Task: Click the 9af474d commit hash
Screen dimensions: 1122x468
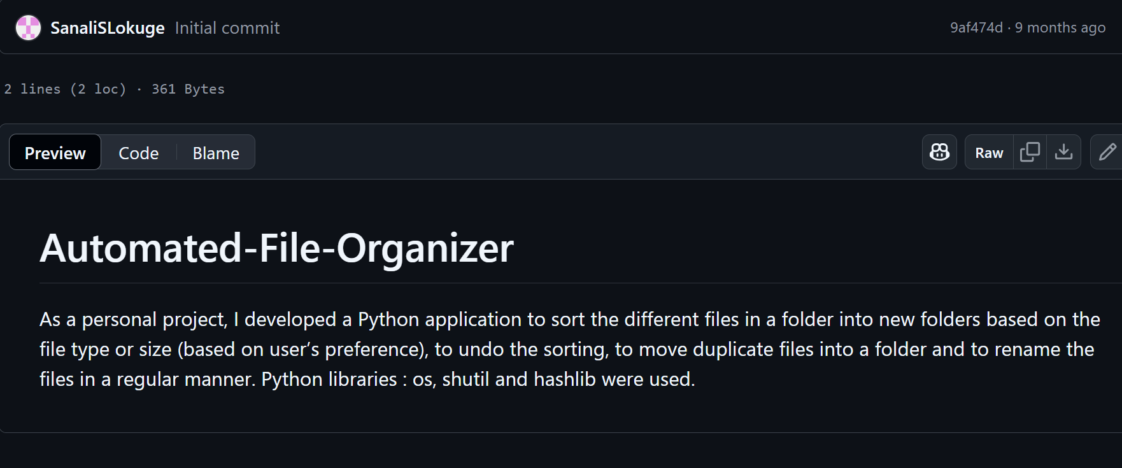Action: 977,27
